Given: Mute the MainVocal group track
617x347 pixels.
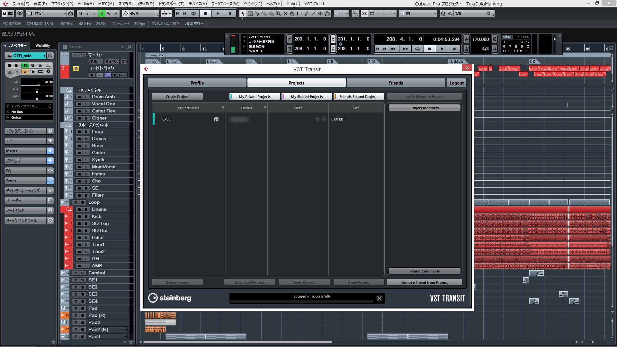Looking at the screenshot, I should [x=79, y=167].
